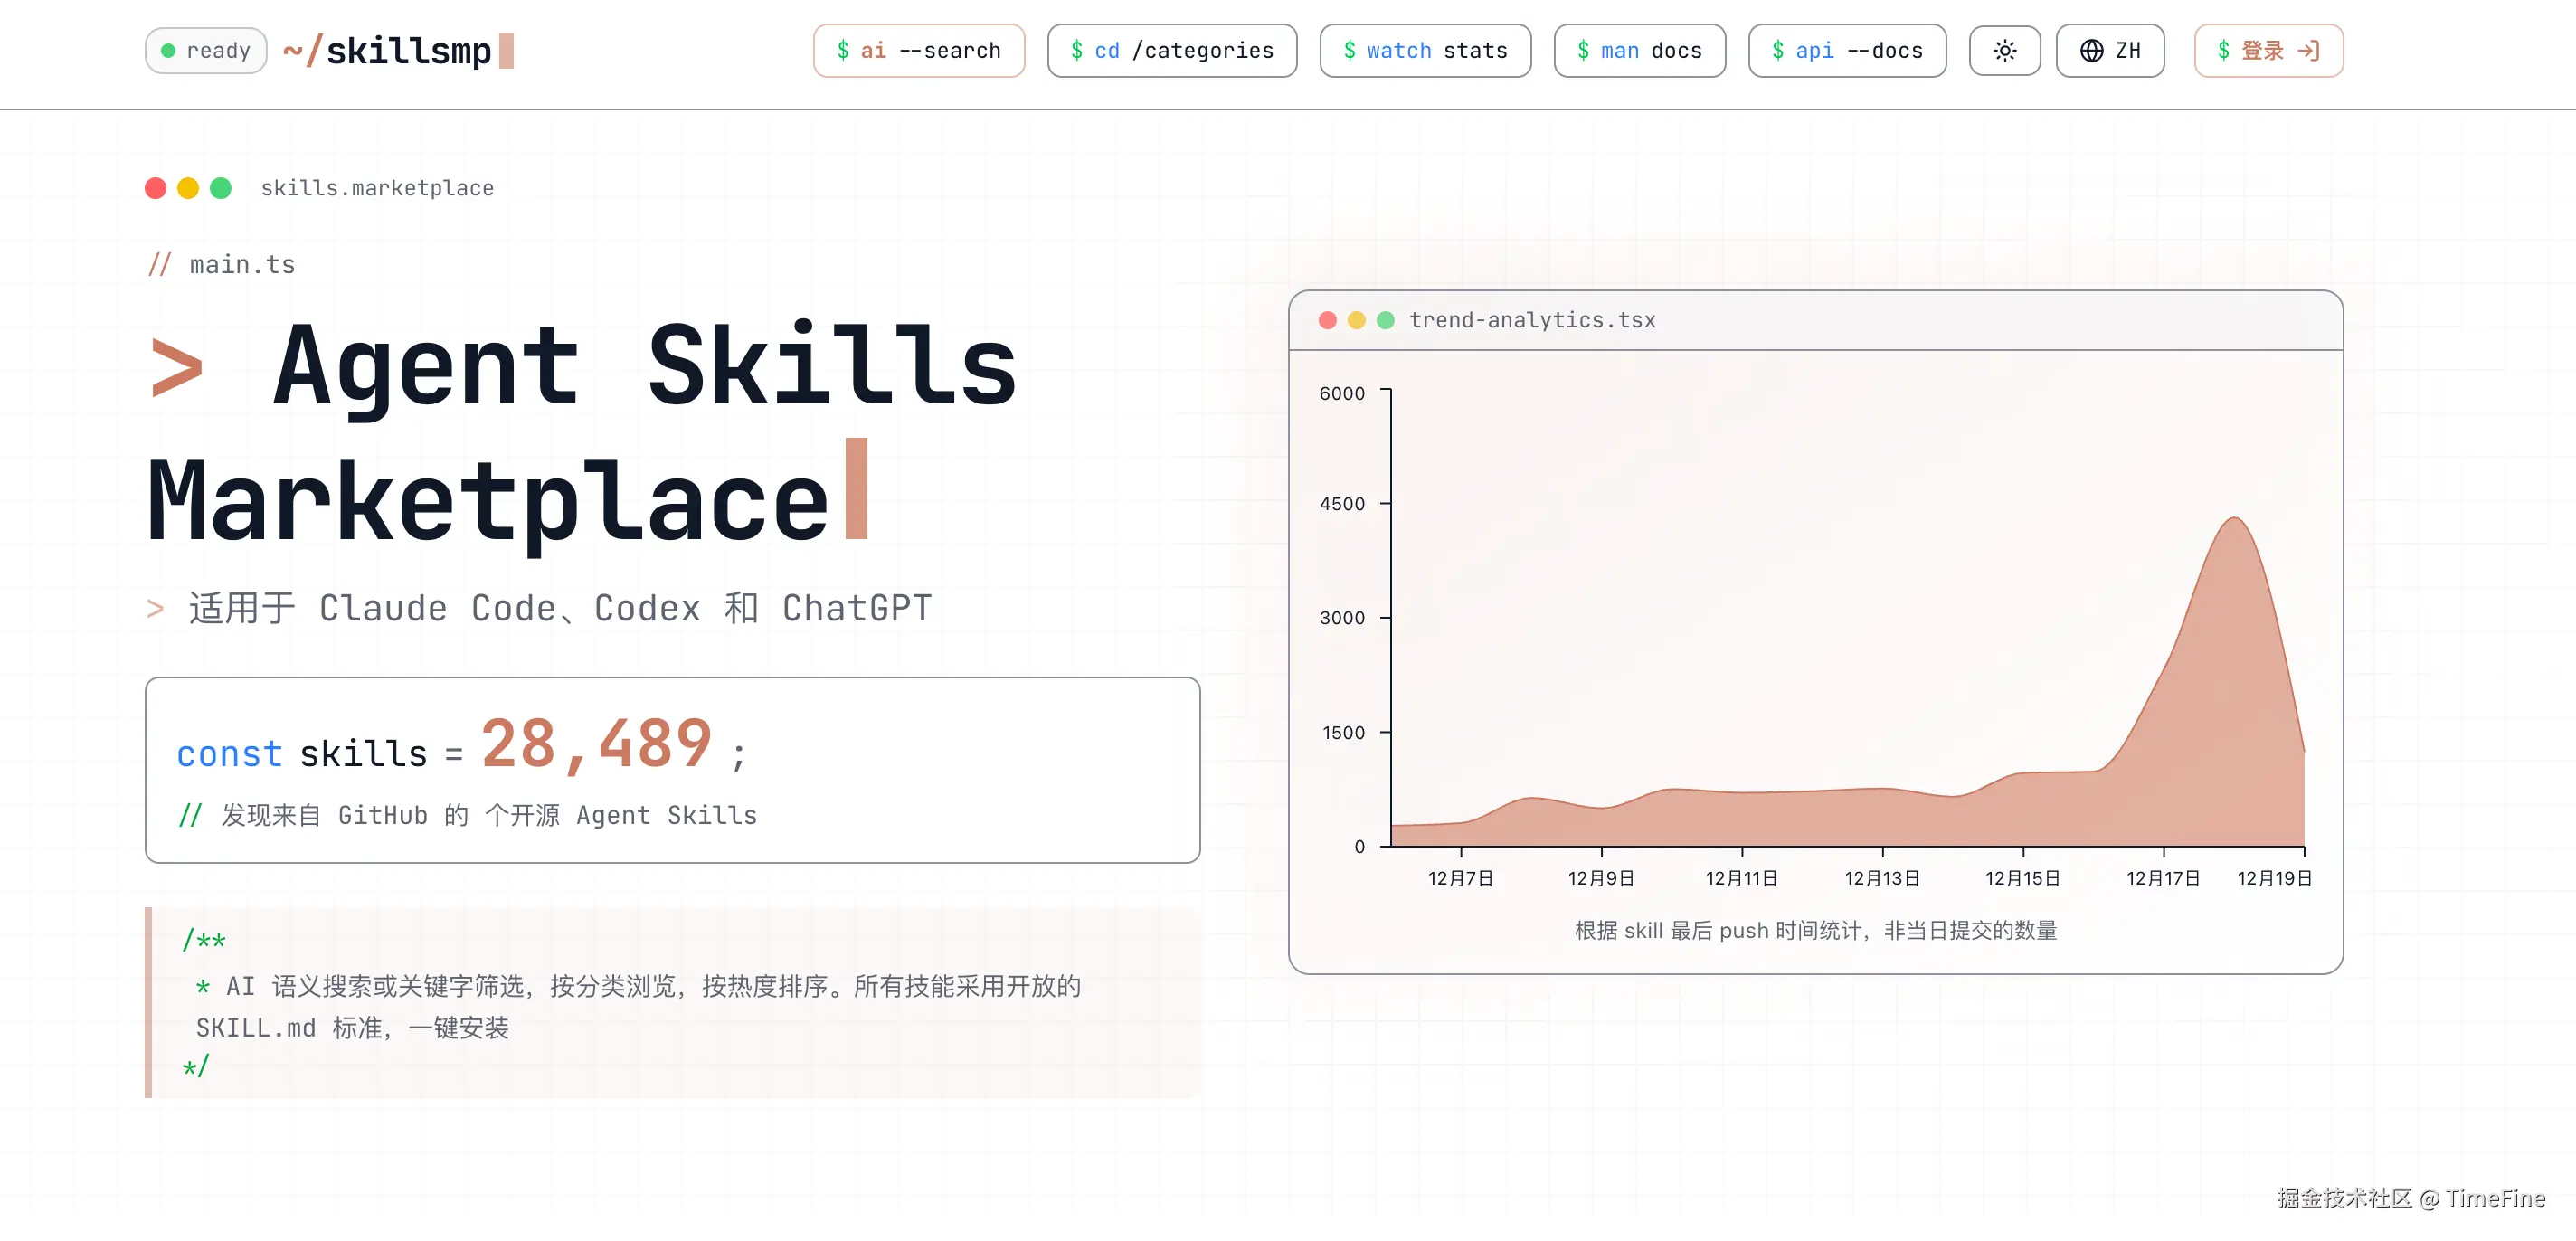Open the api --docs link

point(1846,51)
